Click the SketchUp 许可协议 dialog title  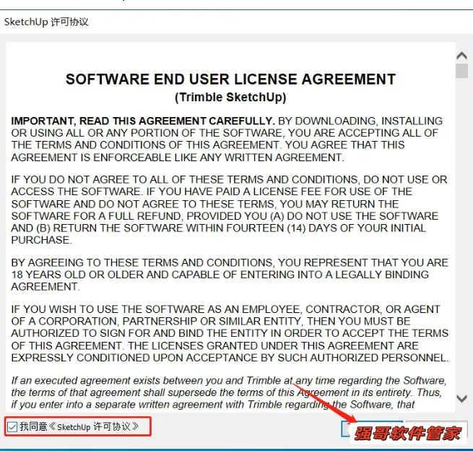point(46,22)
